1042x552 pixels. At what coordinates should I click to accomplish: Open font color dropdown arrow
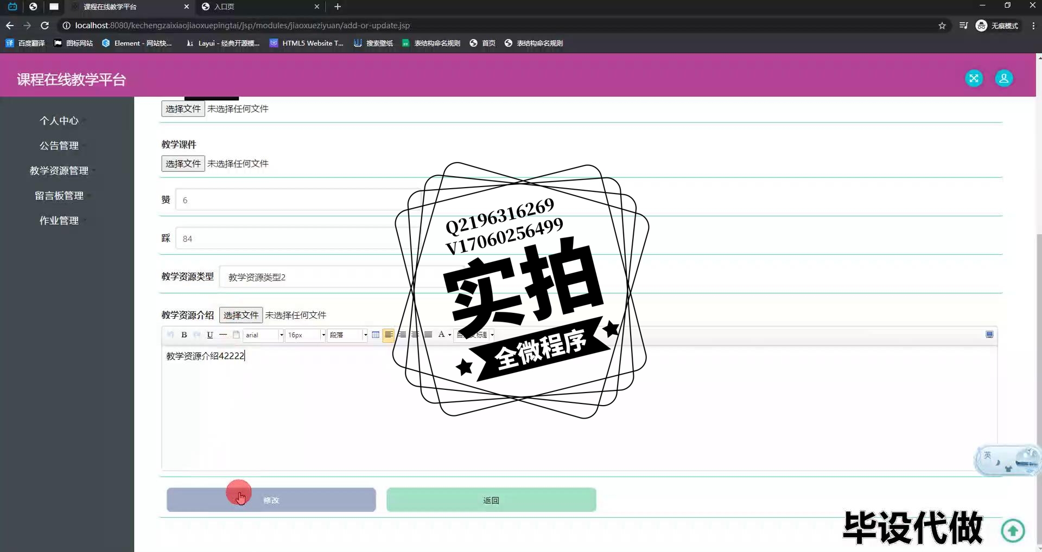pyautogui.click(x=450, y=335)
